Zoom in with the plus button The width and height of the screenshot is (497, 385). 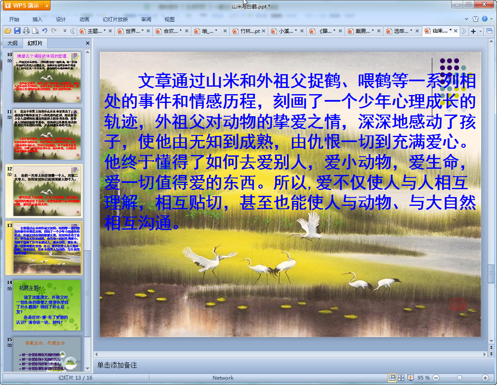coord(485,378)
